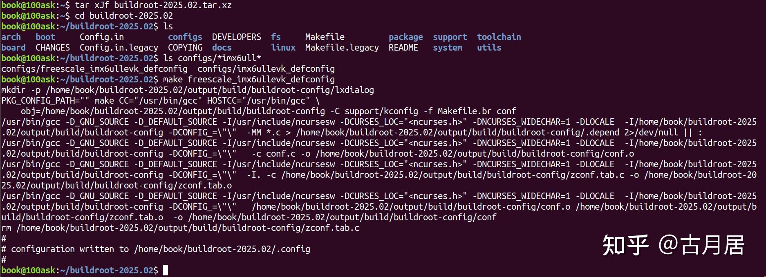Image resolution: width=766 pixels, height=277 pixels.
Task: Click the 知乎 @古月居 watermark text
Action: (x=673, y=245)
